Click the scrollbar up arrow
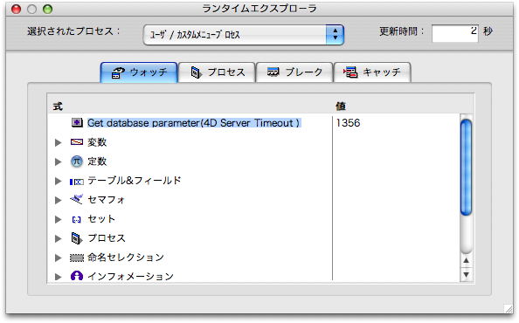The height and width of the screenshot is (323, 519). pyautogui.click(x=466, y=261)
